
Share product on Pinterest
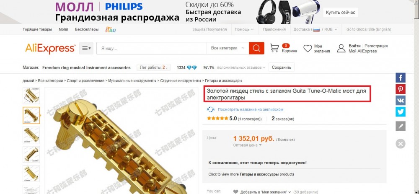[x=400, y=89]
